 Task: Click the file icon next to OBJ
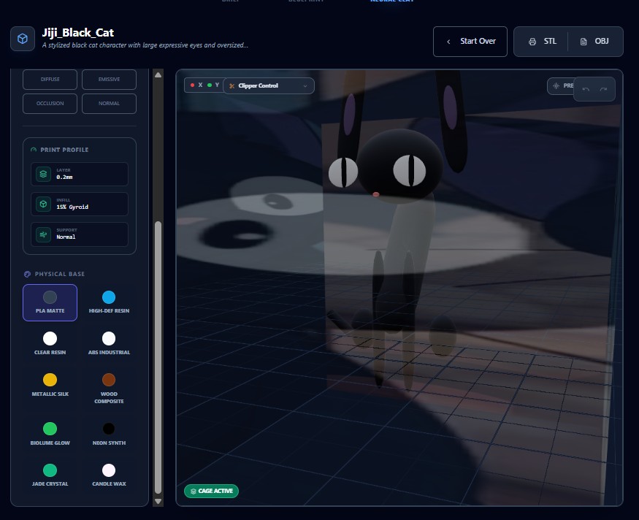click(583, 42)
